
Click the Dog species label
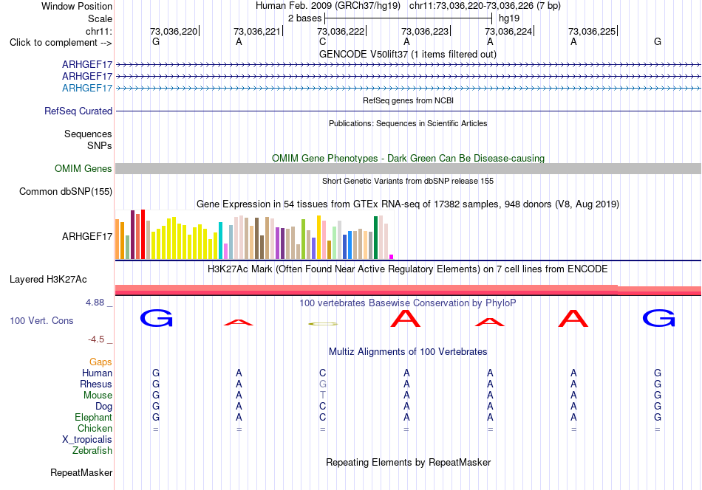tap(103, 407)
